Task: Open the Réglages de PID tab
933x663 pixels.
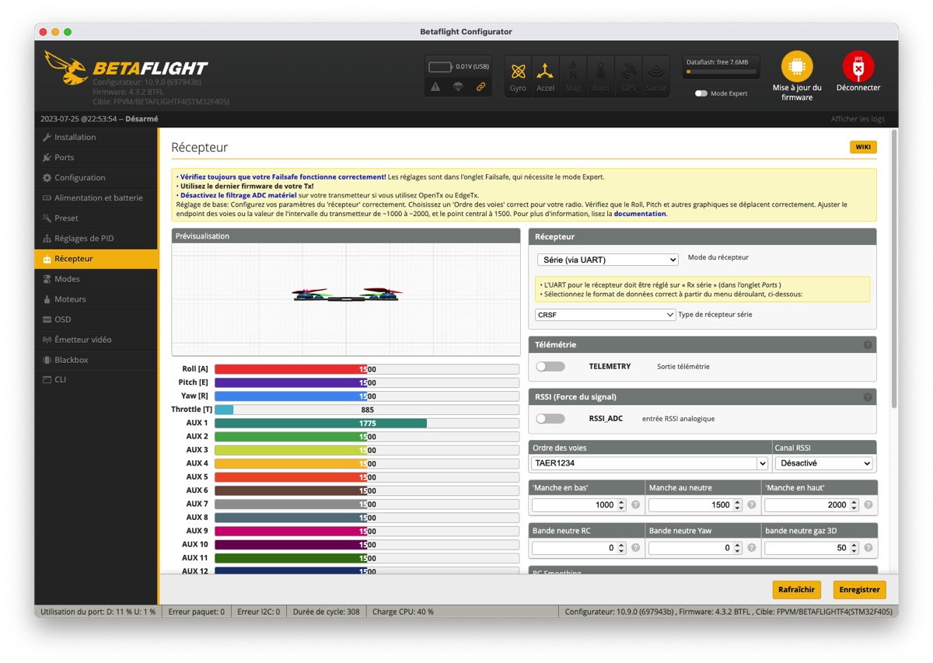Action: (x=96, y=239)
